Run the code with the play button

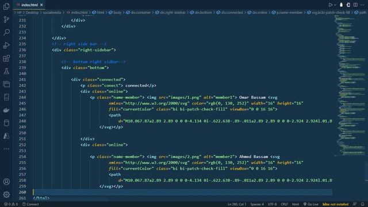pyautogui.click(x=331, y=5)
